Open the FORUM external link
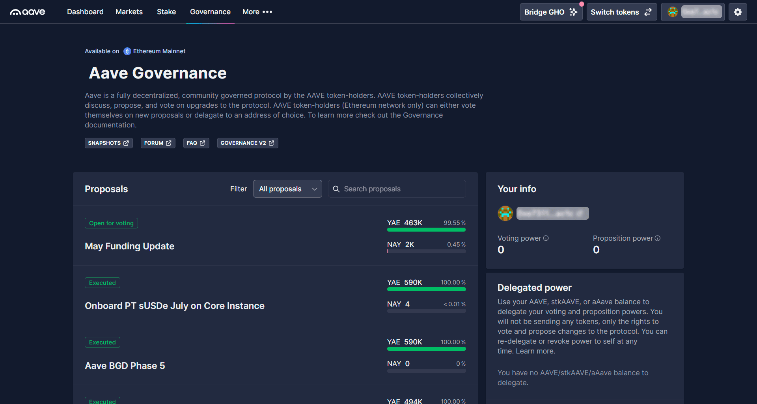Screen dimensions: 757x404 tap(158, 143)
